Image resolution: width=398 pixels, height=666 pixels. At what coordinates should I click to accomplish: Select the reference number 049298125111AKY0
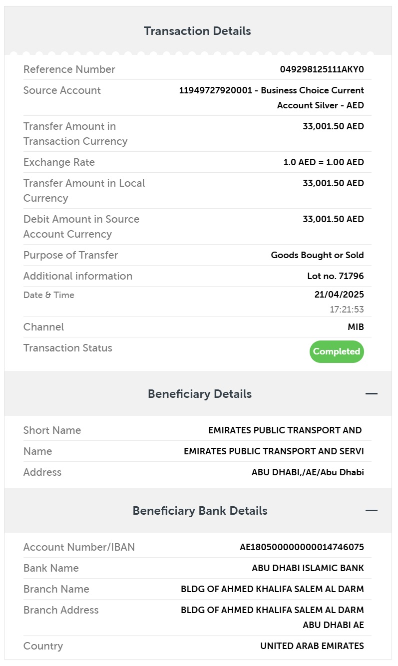point(322,69)
